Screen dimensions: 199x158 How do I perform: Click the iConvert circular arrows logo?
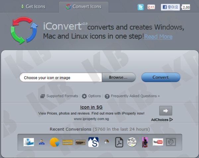pyautogui.click(x=24, y=30)
